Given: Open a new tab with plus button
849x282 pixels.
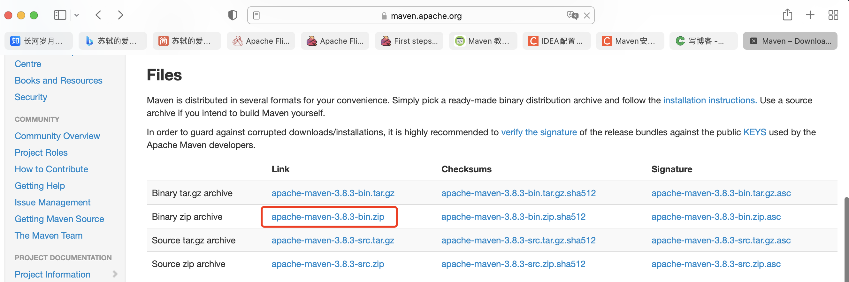Looking at the screenshot, I should 810,15.
